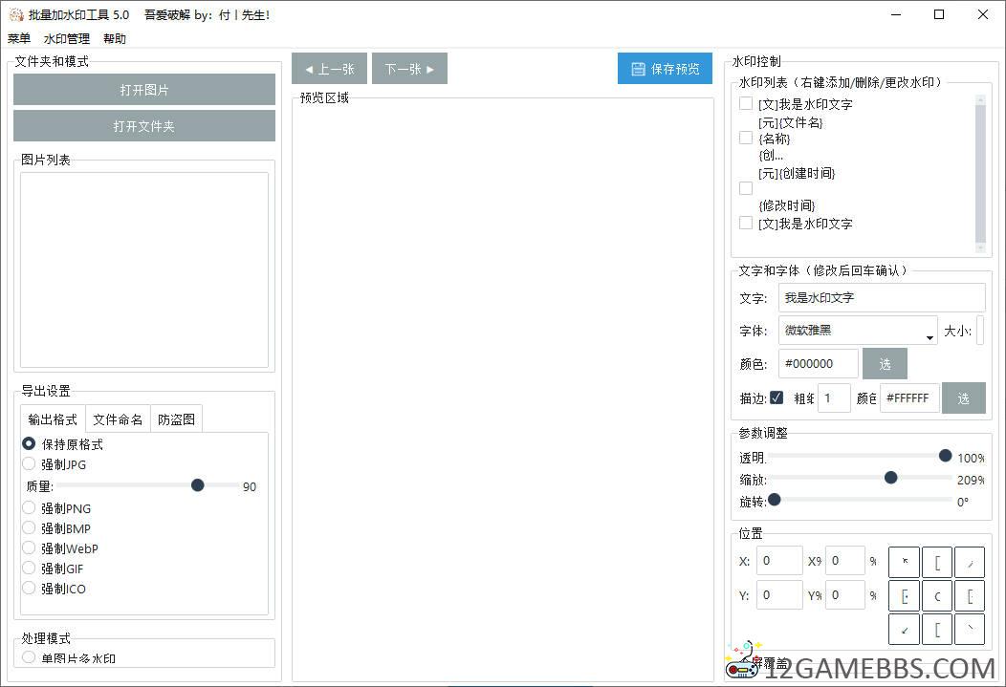Viewport: 1006px width, 687px height.
Task: Pick the bottom-right position anchor button
Action: tap(969, 630)
